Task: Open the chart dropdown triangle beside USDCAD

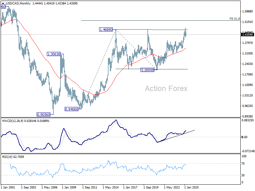Action: pyautogui.click(x=3, y=4)
